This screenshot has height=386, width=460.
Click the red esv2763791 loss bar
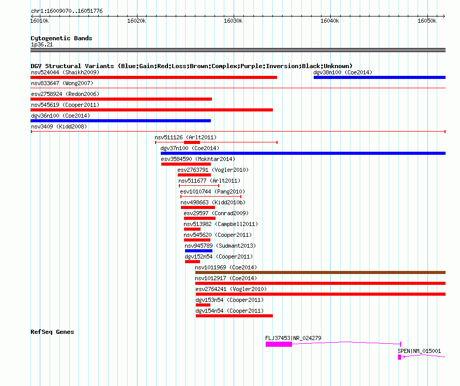[194, 175]
